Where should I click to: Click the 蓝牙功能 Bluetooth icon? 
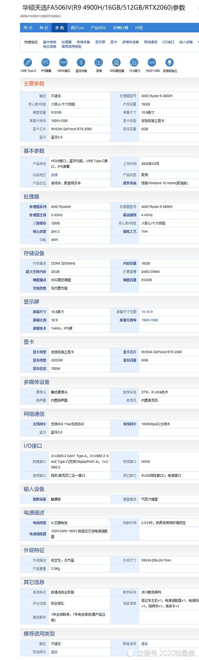click(x=81, y=62)
